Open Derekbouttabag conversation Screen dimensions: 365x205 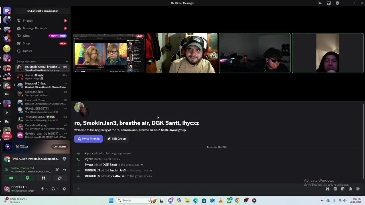pyautogui.click(x=42, y=127)
